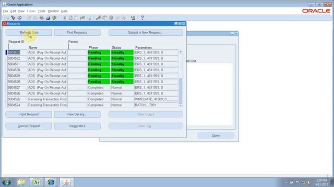Click Standby status cell of request 6804529
The height and width of the screenshot is (187, 334).
122,76
